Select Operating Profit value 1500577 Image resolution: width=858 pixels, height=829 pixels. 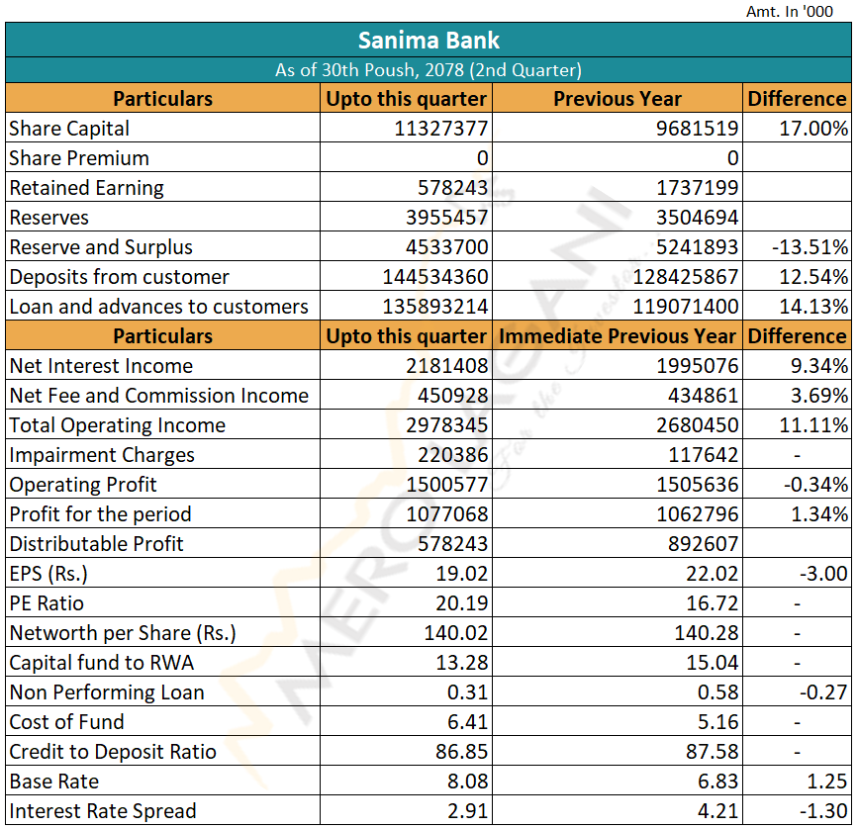click(x=447, y=485)
